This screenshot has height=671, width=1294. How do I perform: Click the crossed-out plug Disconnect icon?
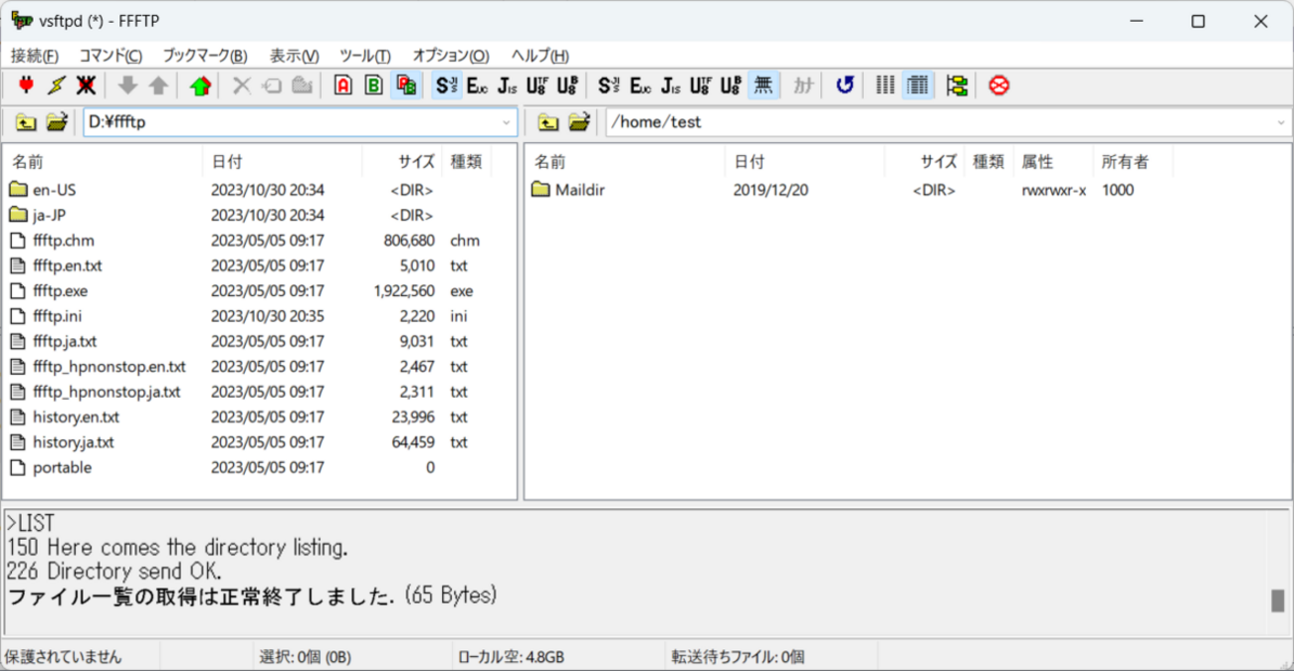[87, 85]
